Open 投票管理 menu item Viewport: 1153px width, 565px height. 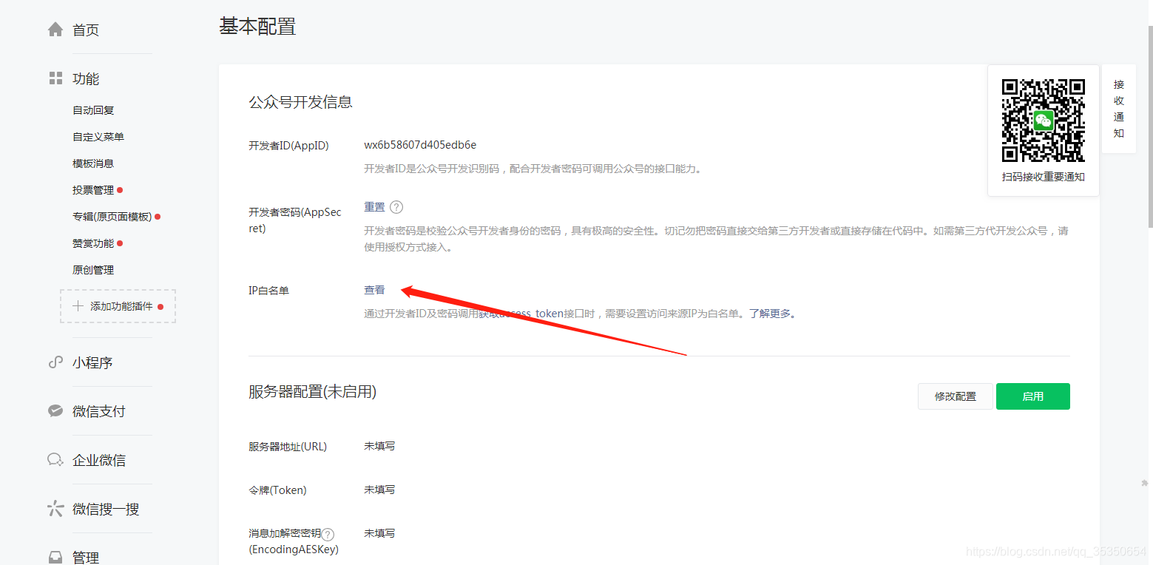click(93, 190)
